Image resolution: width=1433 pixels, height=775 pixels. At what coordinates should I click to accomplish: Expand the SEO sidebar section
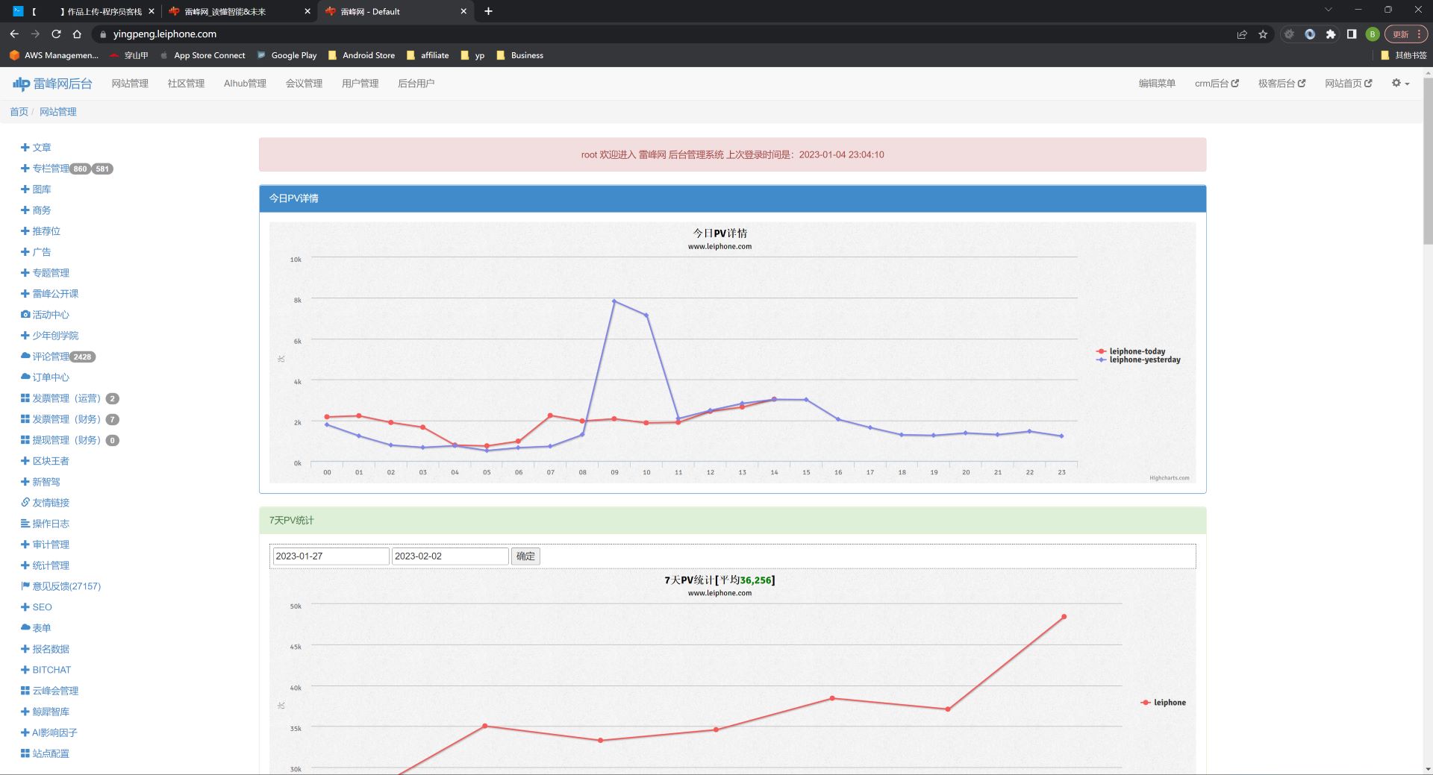(x=37, y=607)
